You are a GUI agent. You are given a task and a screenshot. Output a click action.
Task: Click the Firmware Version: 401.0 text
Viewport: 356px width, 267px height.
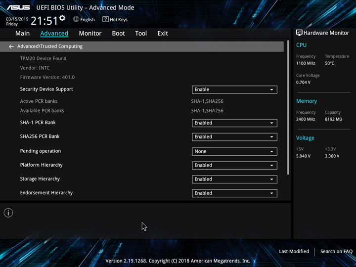pyautogui.click(x=47, y=77)
